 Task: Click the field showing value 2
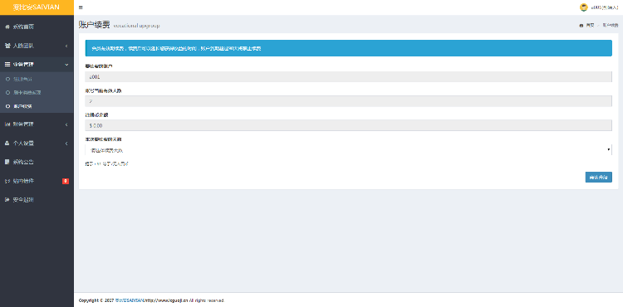pos(348,101)
